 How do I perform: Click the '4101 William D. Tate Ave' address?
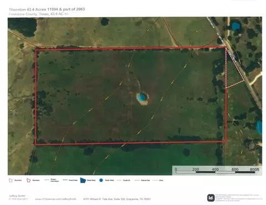[117, 199]
